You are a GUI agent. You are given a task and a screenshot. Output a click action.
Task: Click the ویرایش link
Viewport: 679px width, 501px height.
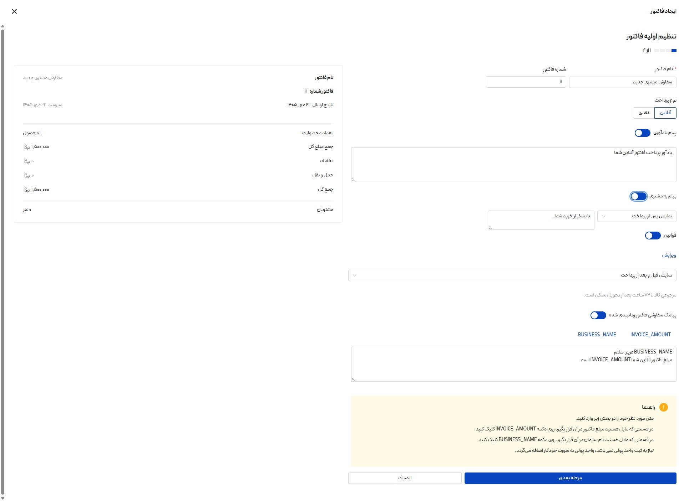669,255
